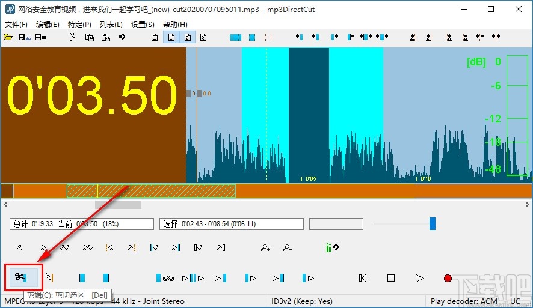Click the copy icon in top toolbar

(x=89, y=37)
